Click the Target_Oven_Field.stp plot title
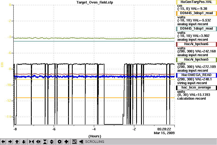Screen dimensions: 217x145 coord(95,2)
